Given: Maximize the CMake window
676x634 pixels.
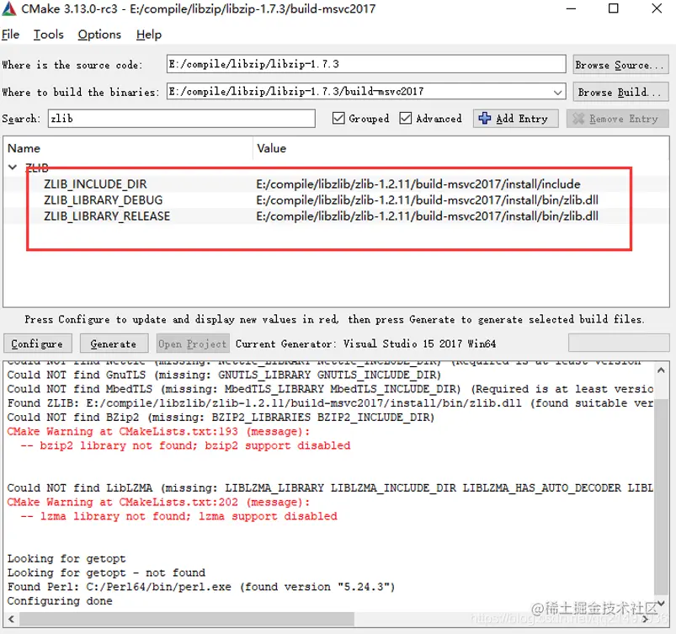Looking at the screenshot, I should click(614, 8).
